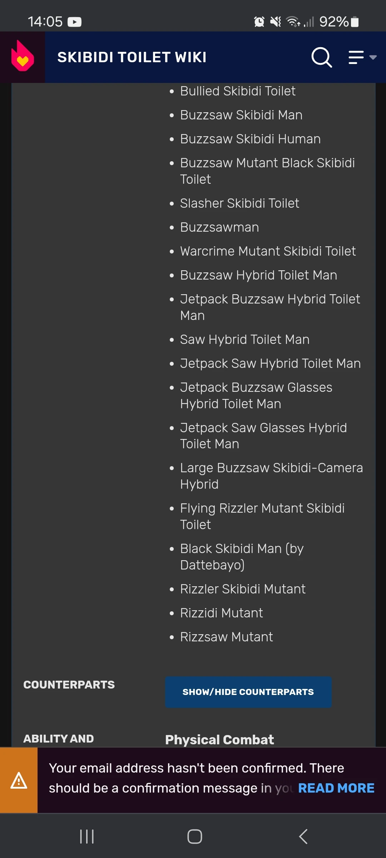The height and width of the screenshot is (858, 386).
Task: Tap the YouTube icon in status bar
Action: pyautogui.click(x=74, y=22)
